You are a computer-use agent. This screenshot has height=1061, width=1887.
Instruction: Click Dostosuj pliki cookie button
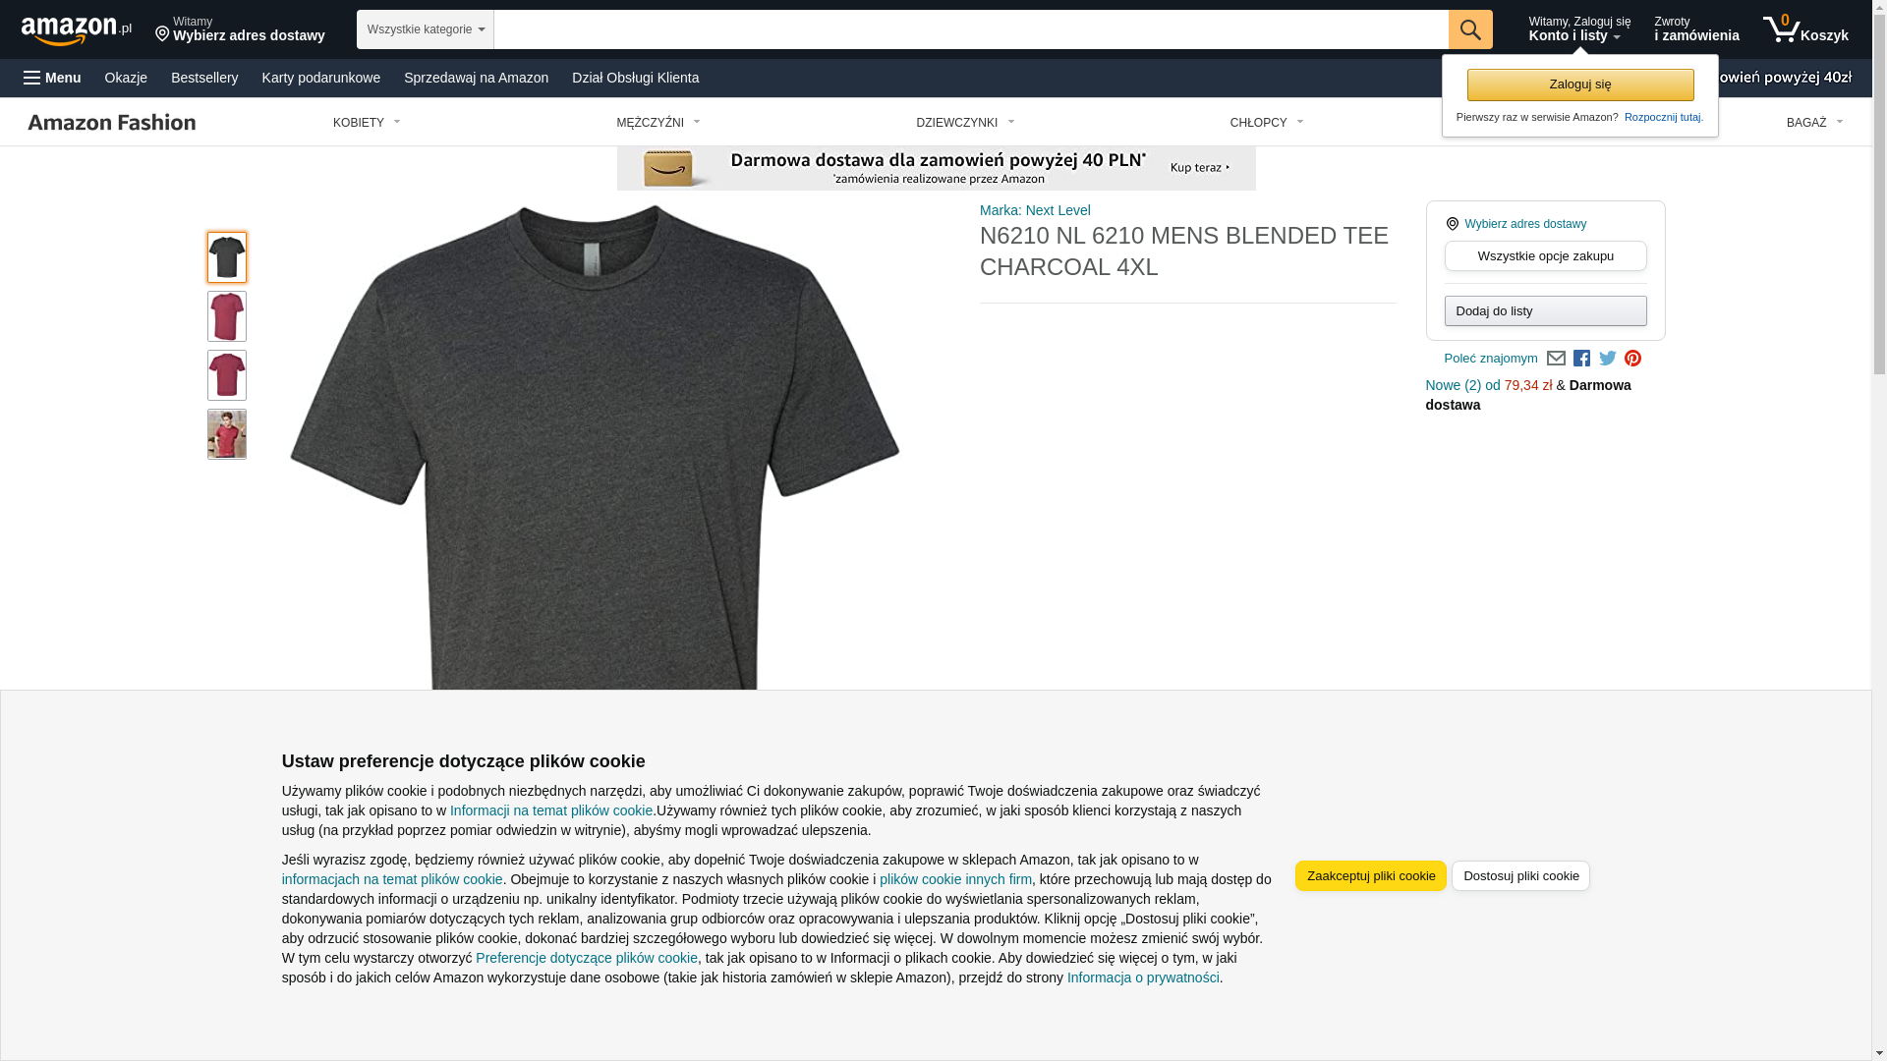point(1520,876)
